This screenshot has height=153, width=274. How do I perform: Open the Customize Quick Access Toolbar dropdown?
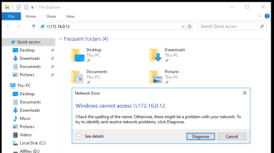[32, 8]
